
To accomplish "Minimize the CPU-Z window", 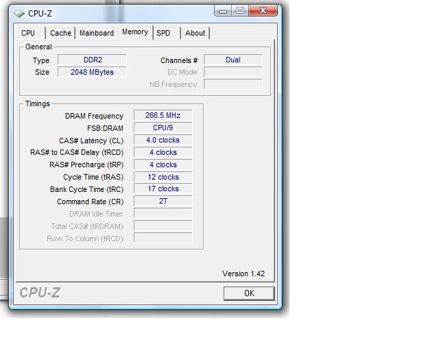I will click(224, 10).
